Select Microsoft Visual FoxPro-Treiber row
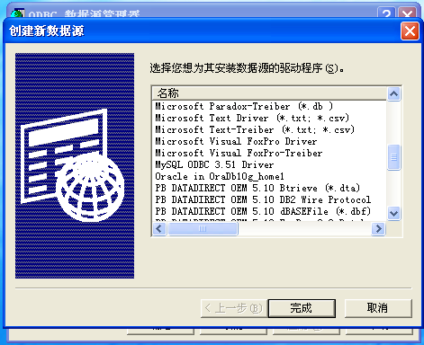Viewport: 424px width, 345px height. [239, 153]
